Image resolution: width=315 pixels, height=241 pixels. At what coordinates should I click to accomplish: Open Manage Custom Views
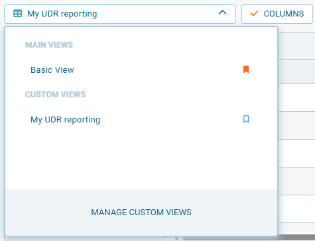click(x=141, y=213)
